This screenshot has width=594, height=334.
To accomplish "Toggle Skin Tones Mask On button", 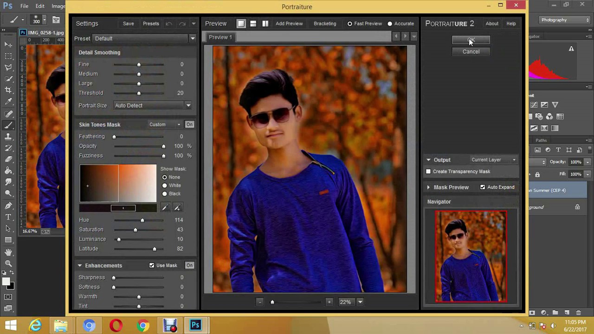I will (189, 124).
